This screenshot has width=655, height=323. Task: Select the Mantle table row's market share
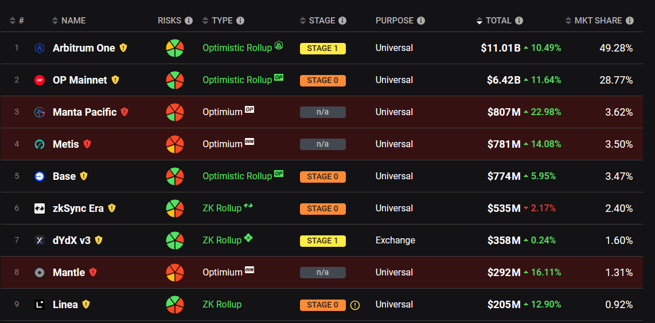(619, 273)
